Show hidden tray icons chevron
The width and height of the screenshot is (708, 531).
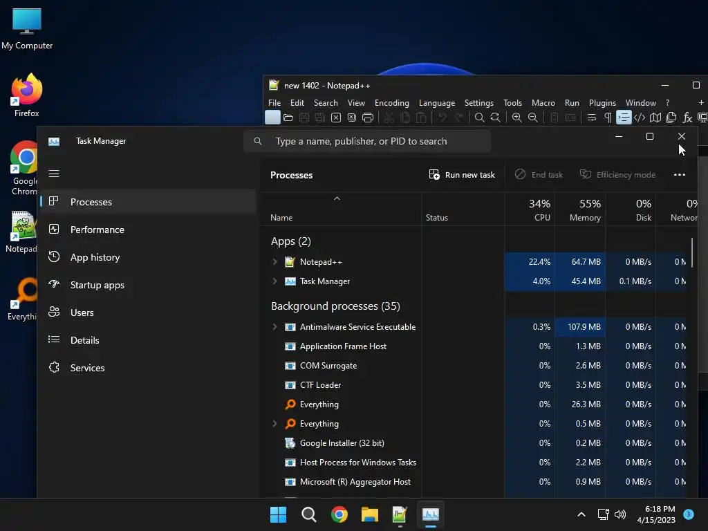[x=581, y=514]
